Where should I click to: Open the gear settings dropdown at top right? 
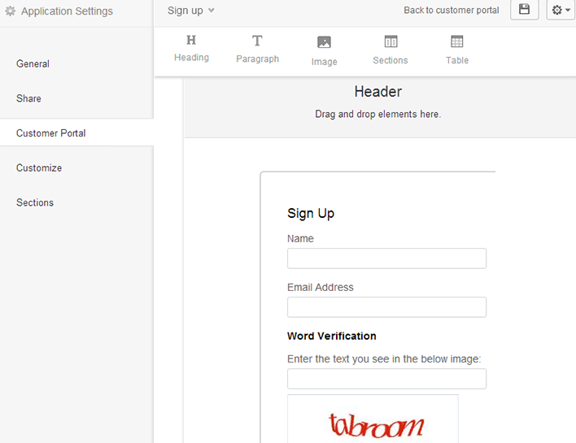click(561, 10)
